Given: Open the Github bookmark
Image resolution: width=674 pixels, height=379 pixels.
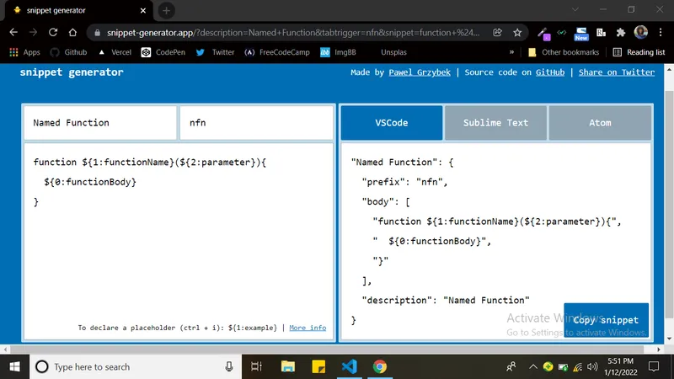Looking at the screenshot, I should click(69, 52).
